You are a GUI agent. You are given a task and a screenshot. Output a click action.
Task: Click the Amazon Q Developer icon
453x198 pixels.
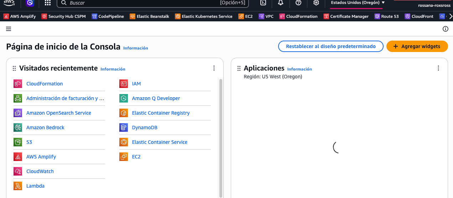[124, 98]
